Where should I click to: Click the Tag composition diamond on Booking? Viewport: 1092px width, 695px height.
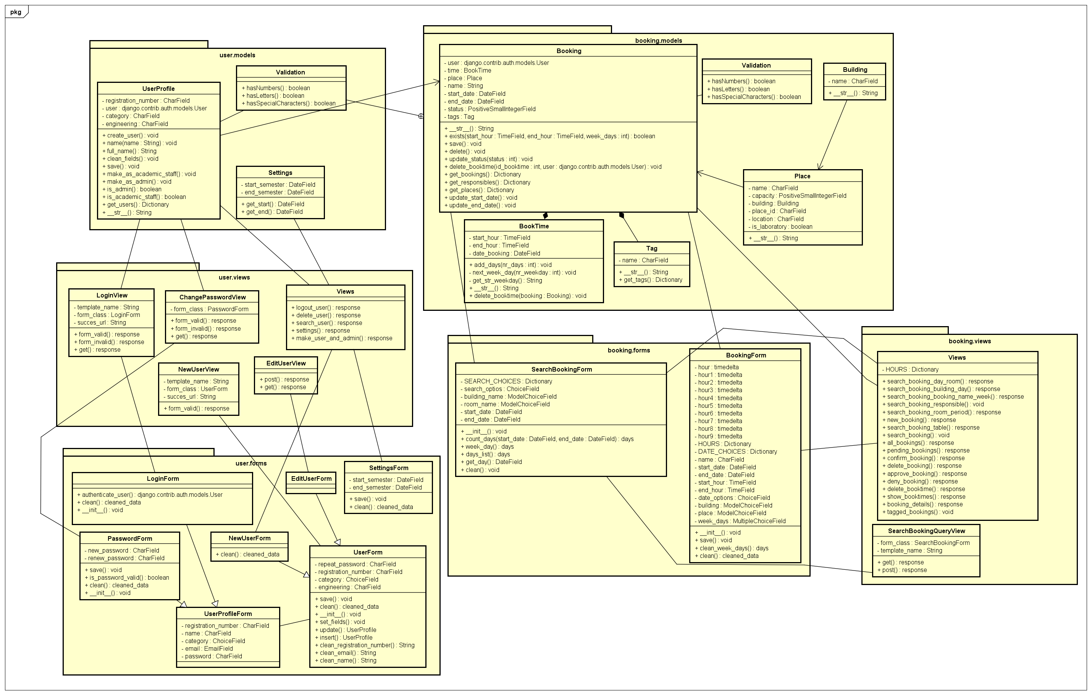(622, 215)
